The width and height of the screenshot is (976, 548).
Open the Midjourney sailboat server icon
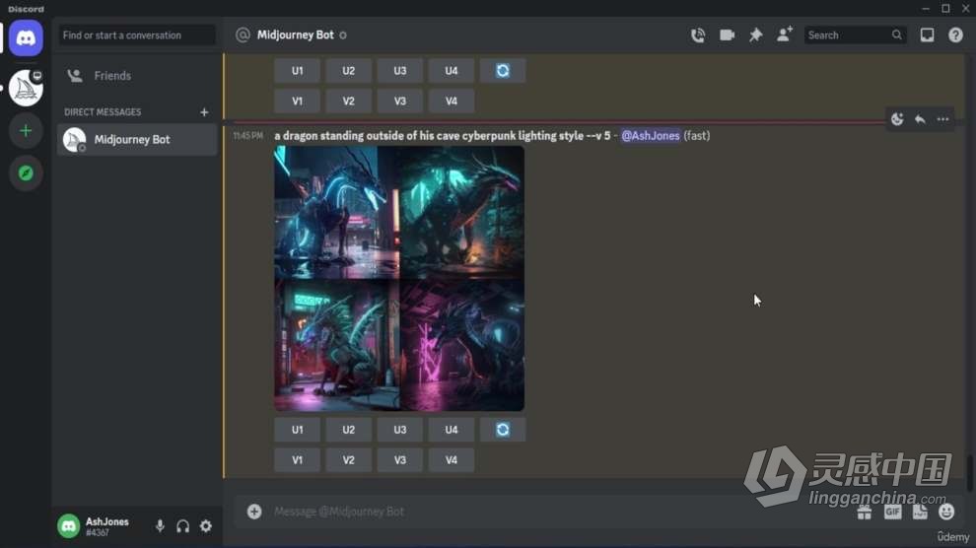[26, 88]
